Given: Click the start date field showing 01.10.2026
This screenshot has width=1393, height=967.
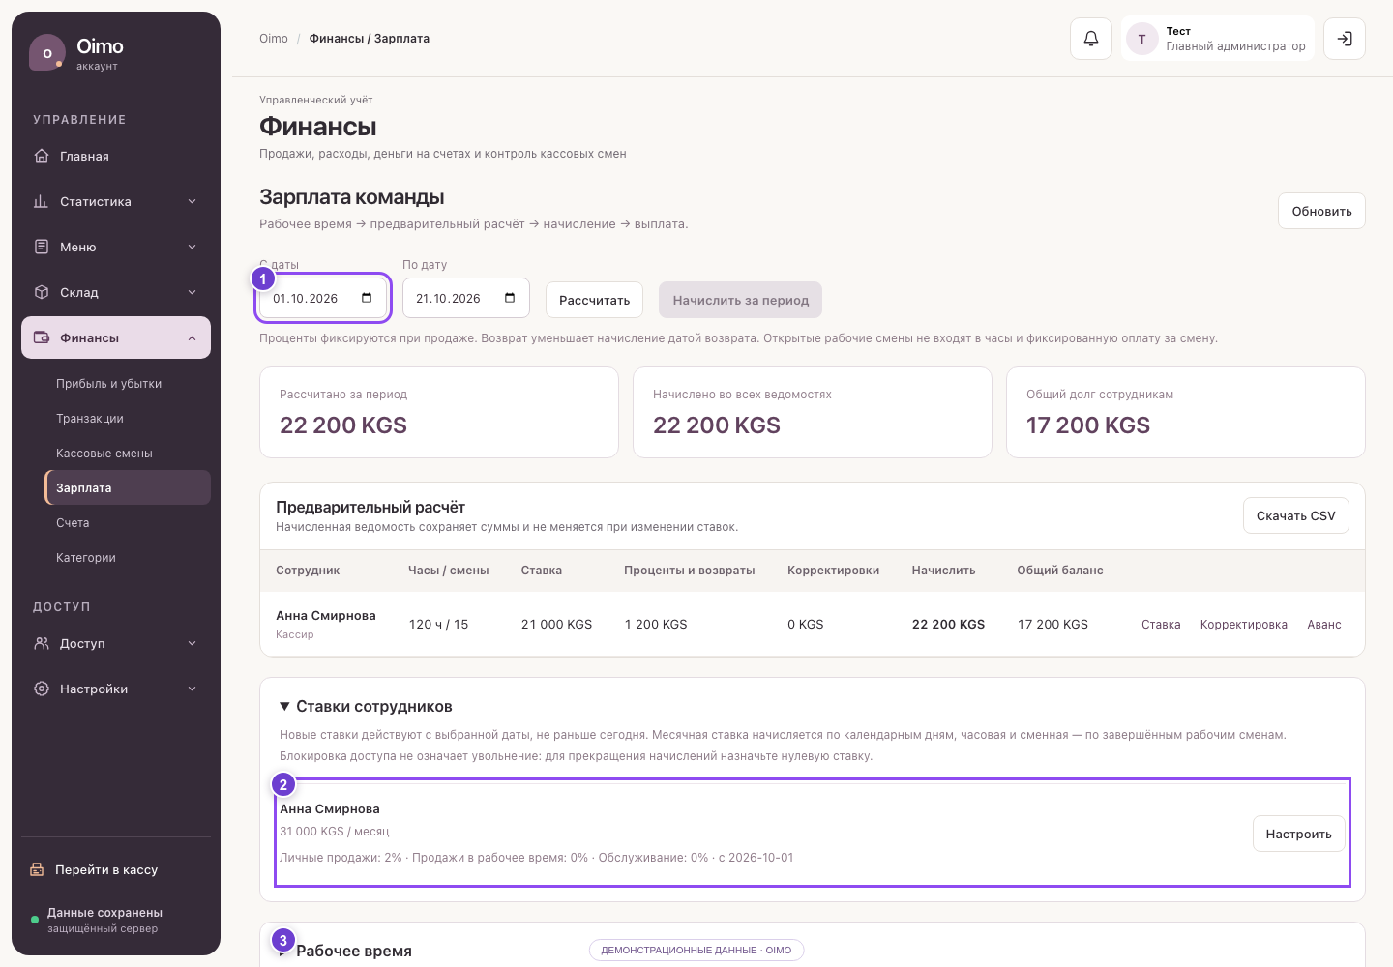Looking at the screenshot, I should (x=323, y=298).
